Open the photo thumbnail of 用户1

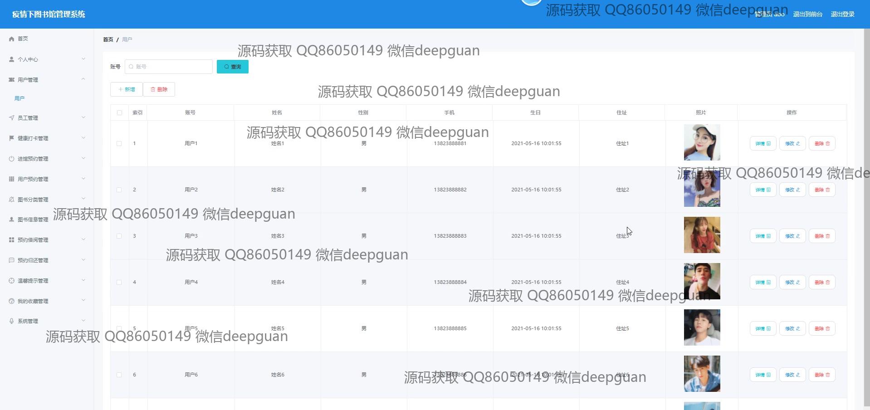point(702,142)
